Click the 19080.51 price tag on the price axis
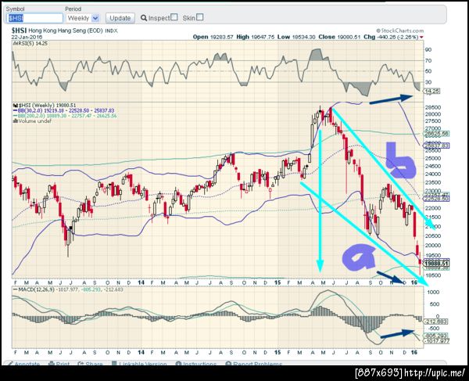Screen dimensions: 469x381 click(x=437, y=263)
